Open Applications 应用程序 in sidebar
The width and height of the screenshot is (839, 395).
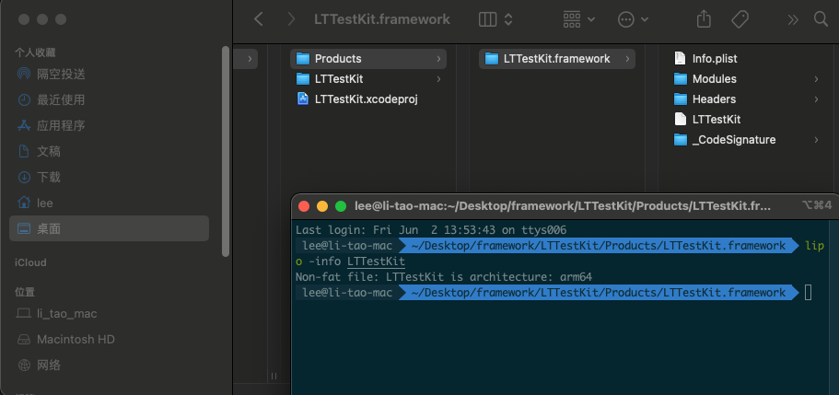110,126
